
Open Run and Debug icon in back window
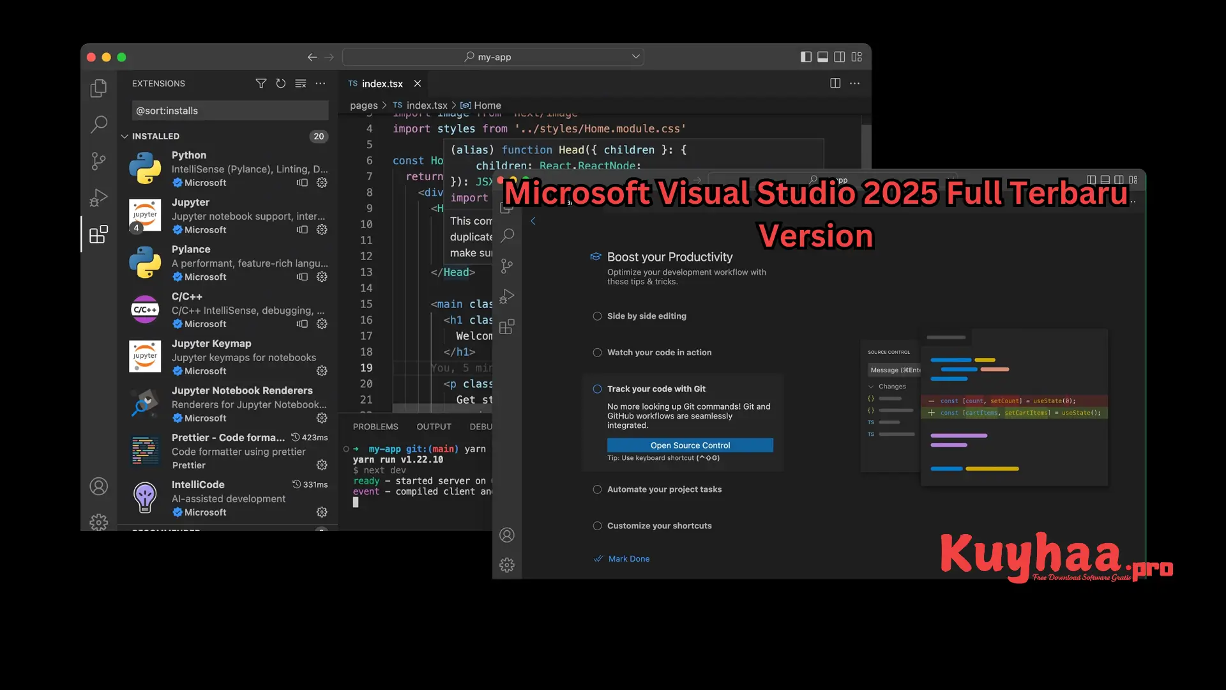pyautogui.click(x=98, y=197)
